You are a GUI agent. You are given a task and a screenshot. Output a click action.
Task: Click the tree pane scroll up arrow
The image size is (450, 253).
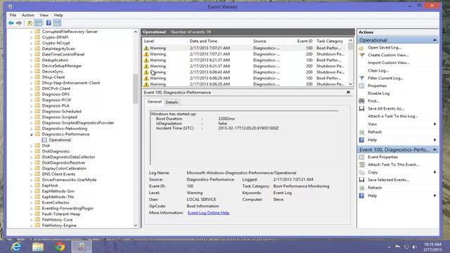click(136, 32)
